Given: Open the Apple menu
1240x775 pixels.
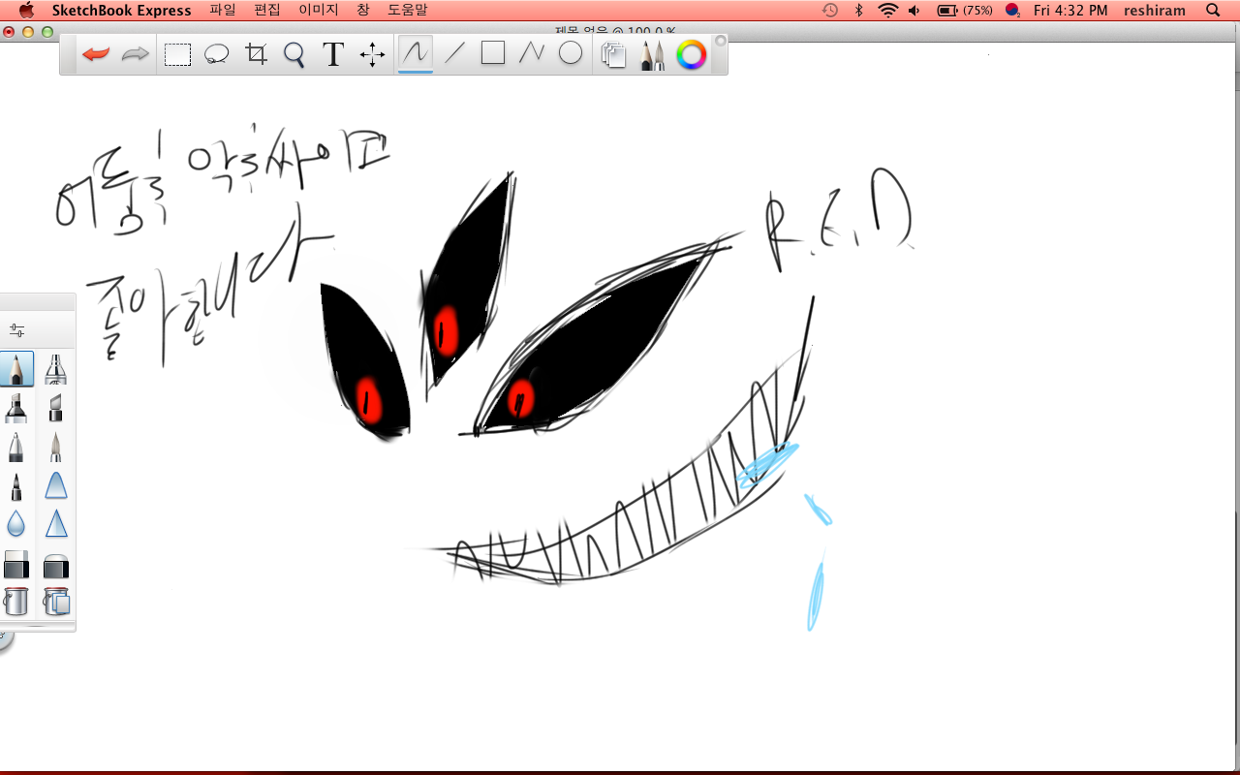Looking at the screenshot, I should (x=26, y=11).
